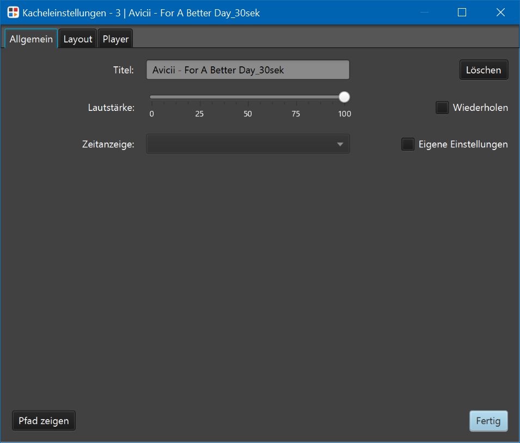Click the Titel input field
Screen dimensions: 520x443
point(248,70)
